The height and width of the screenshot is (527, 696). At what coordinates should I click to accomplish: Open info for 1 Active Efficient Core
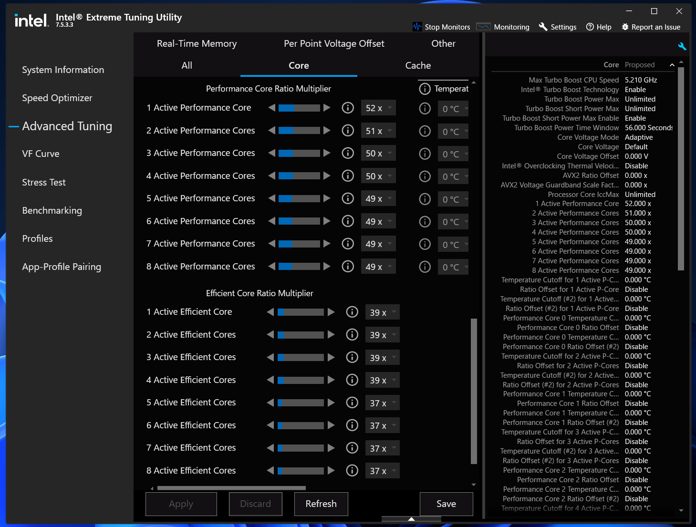click(352, 312)
